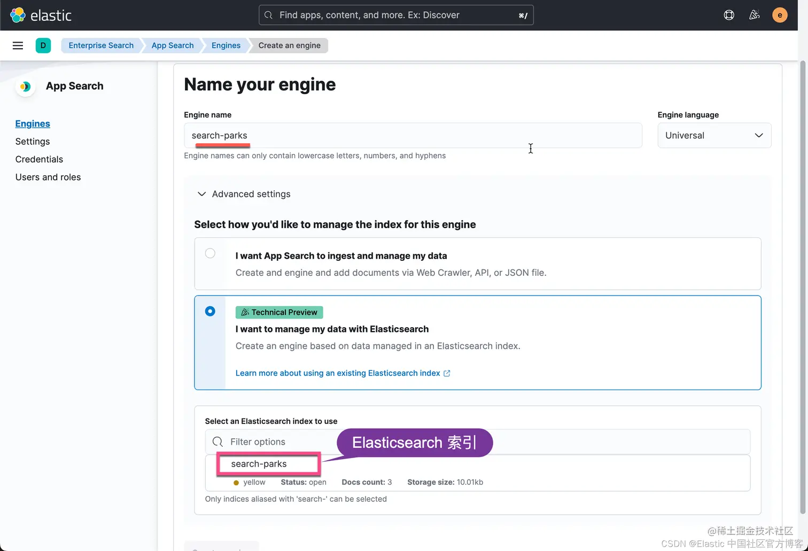Click the Filter options field
This screenshot has width=808, height=551.
coord(478,442)
